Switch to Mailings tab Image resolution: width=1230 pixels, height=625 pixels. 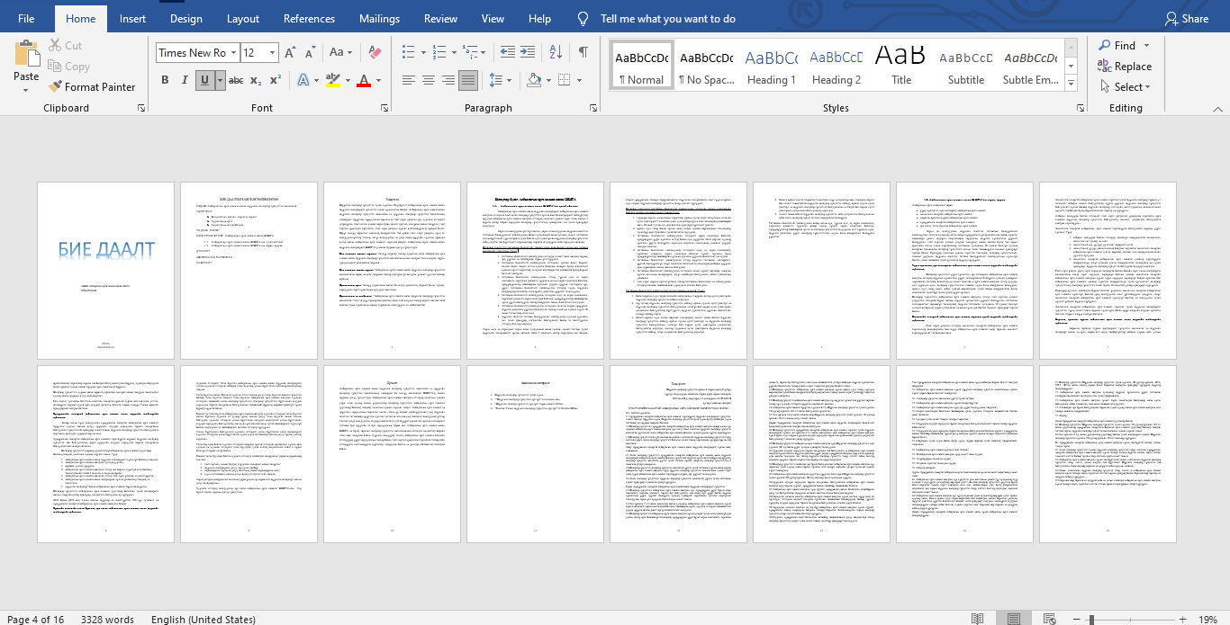379,18
